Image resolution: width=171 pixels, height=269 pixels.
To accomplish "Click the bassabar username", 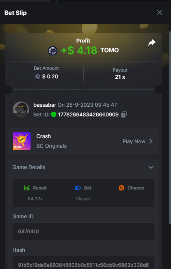I will [45, 104].
